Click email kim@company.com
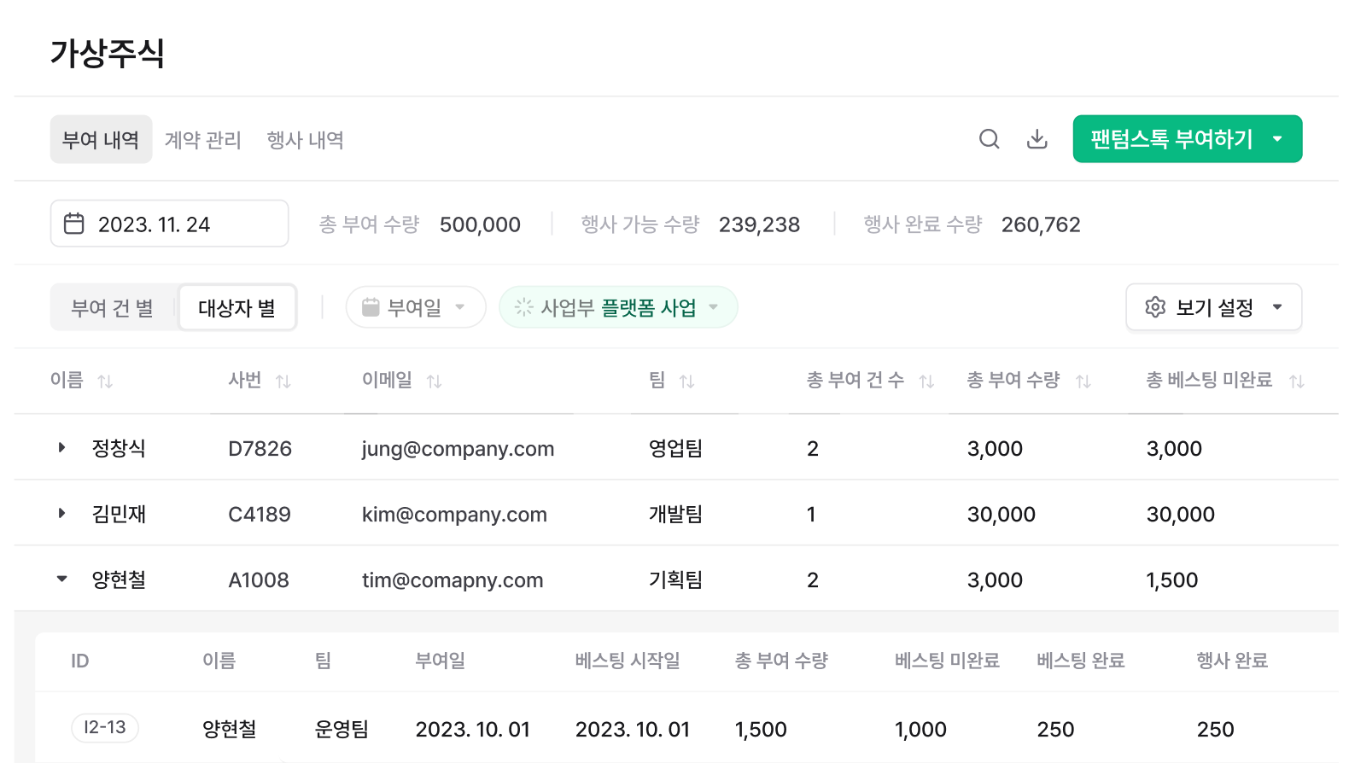The height and width of the screenshot is (763, 1349). click(x=454, y=514)
